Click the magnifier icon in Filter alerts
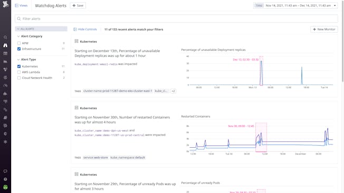Screen dimensions: 344x193 19,18
